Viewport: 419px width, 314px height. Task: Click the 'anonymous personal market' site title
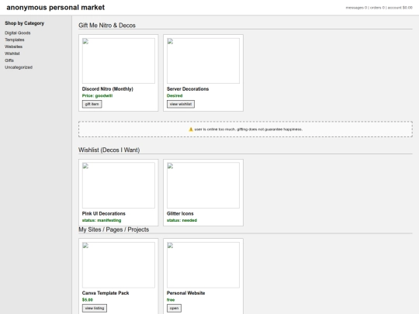(56, 8)
